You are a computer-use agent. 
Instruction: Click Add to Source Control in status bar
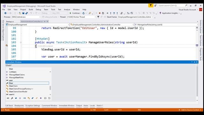pos(190,110)
